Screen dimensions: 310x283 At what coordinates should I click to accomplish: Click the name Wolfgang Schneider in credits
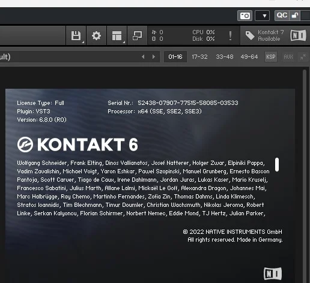tap(42, 163)
